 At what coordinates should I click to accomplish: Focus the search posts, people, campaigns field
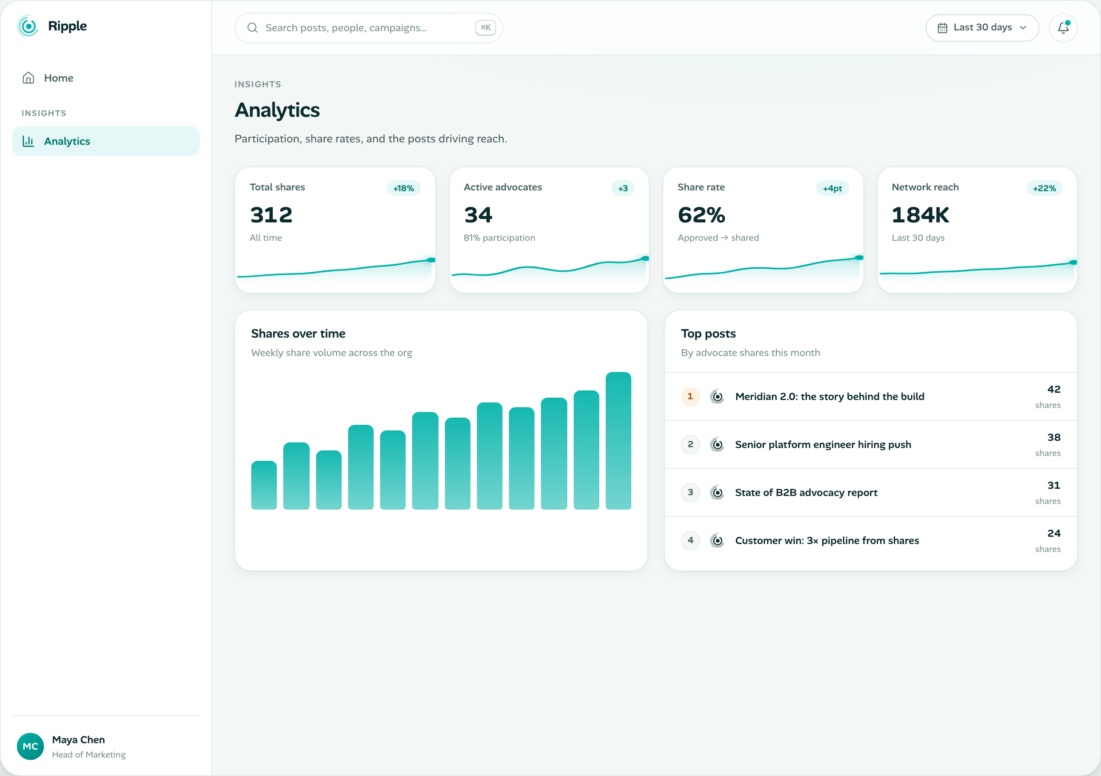368,28
